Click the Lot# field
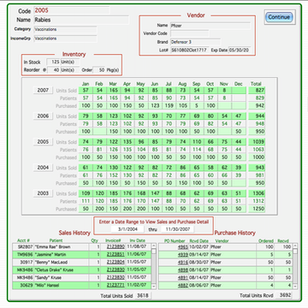 (190, 50)
